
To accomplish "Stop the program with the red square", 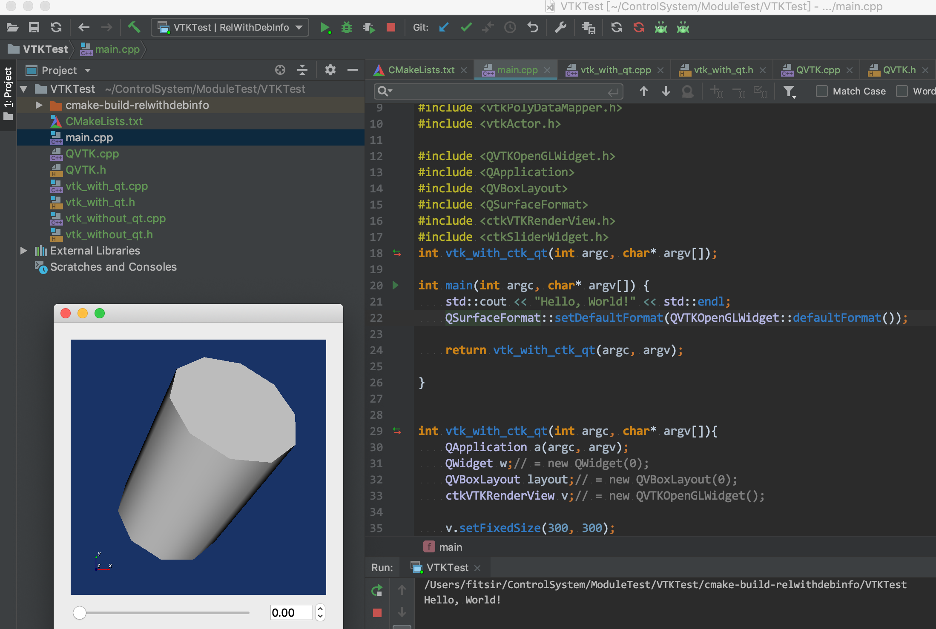I will [x=390, y=28].
